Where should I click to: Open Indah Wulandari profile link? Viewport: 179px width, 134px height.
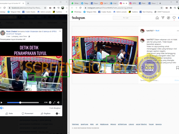32,31
